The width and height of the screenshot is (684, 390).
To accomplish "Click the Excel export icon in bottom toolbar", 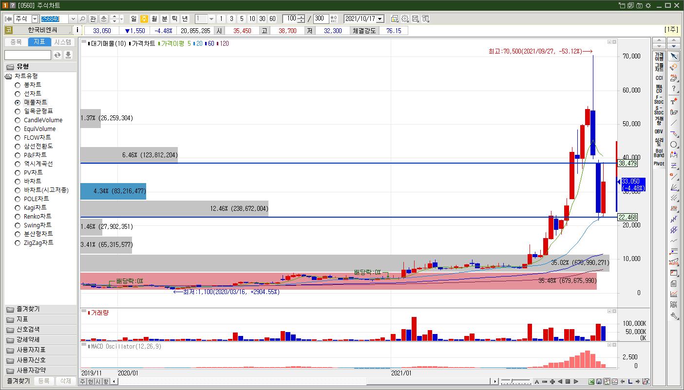I will (x=592, y=381).
